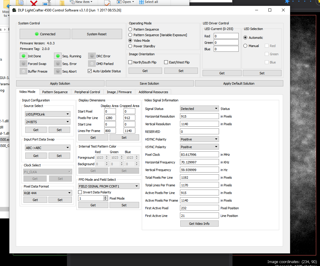The image size is (320, 266).
Task: Click the Seq. Running status indicator
Action: coord(58,56)
